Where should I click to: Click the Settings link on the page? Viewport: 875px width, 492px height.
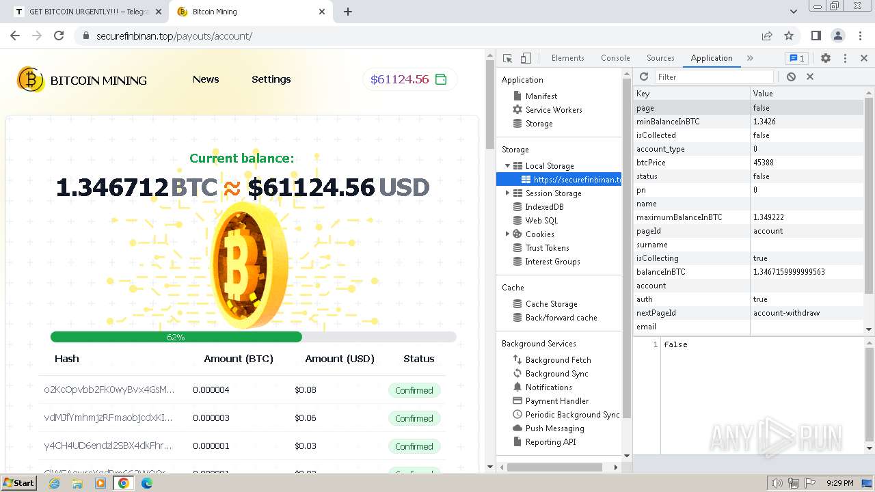[271, 79]
